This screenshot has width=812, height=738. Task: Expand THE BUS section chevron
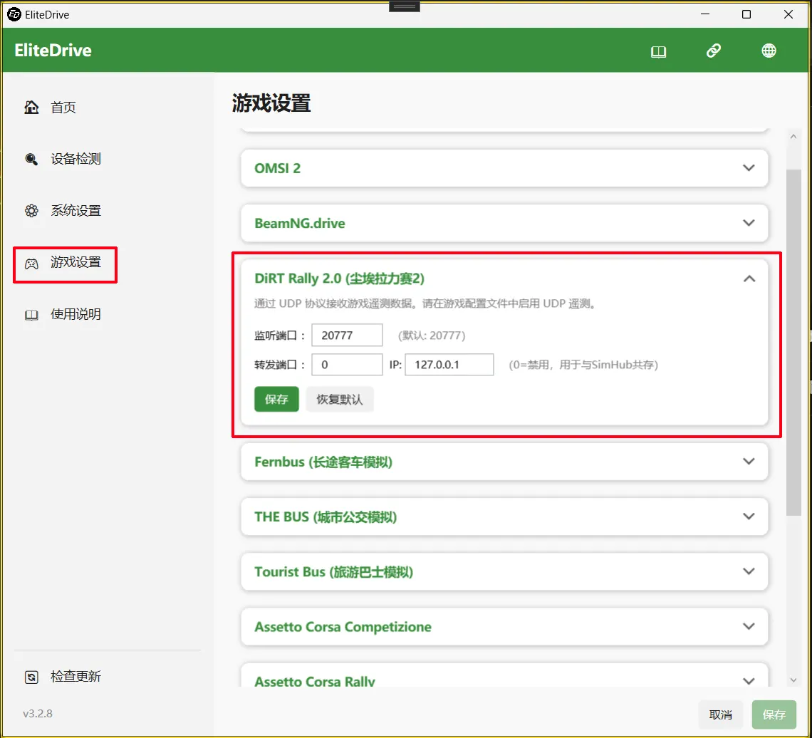click(x=749, y=516)
